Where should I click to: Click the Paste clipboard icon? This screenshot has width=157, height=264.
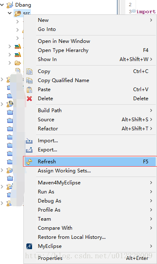click(x=29, y=90)
